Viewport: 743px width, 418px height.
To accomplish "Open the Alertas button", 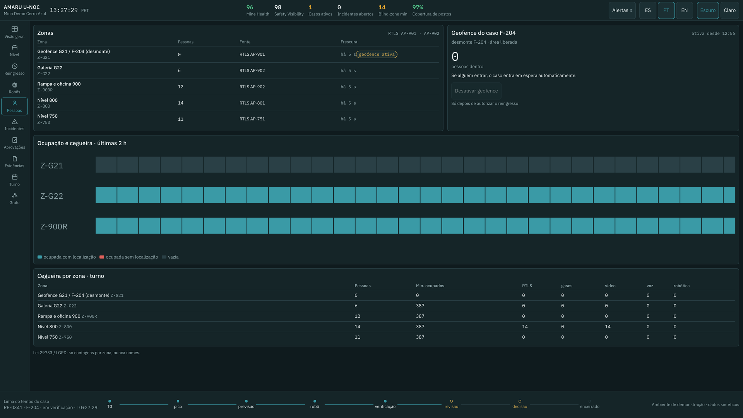I will tap(622, 10).
